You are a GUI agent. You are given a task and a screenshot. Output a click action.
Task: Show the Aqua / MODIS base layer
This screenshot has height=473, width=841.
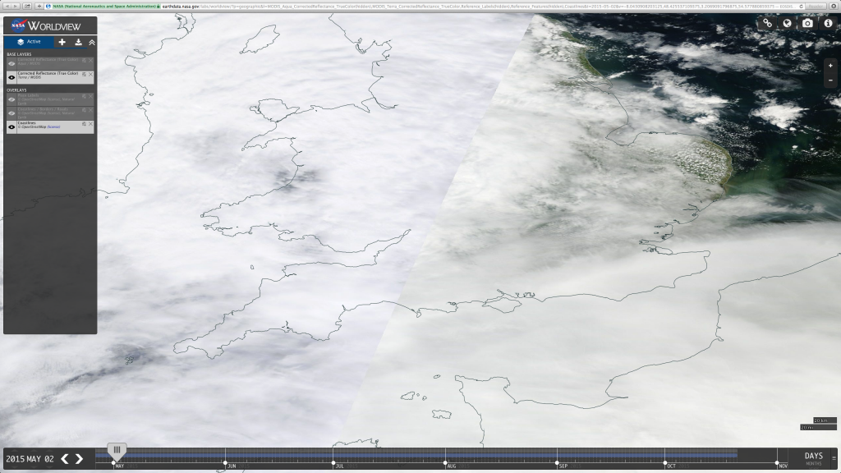click(x=11, y=63)
